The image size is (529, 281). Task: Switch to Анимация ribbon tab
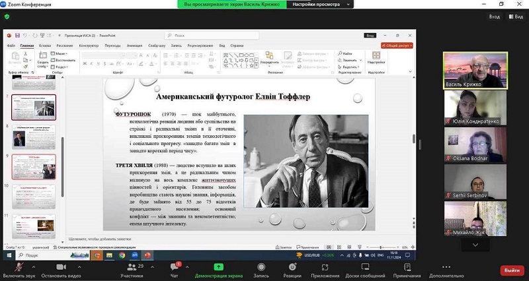(134, 46)
